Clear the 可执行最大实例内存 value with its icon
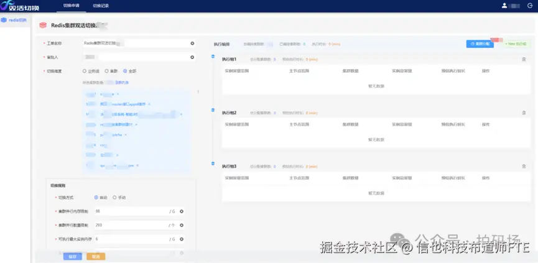Image resolution: width=538 pixels, height=263 pixels. tap(182, 239)
